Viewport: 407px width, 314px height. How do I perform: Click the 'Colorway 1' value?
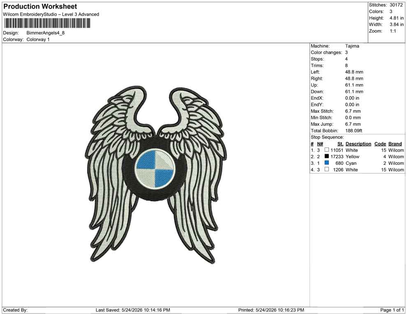tap(38, 40)
